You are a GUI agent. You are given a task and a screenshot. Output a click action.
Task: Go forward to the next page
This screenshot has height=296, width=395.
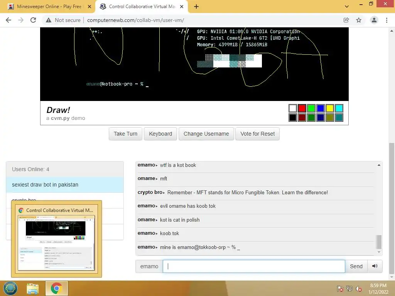tap(21, 20)
